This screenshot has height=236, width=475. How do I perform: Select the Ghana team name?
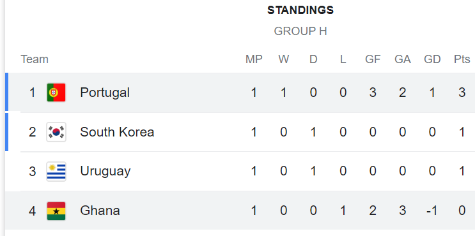click(x=100, y=210)
